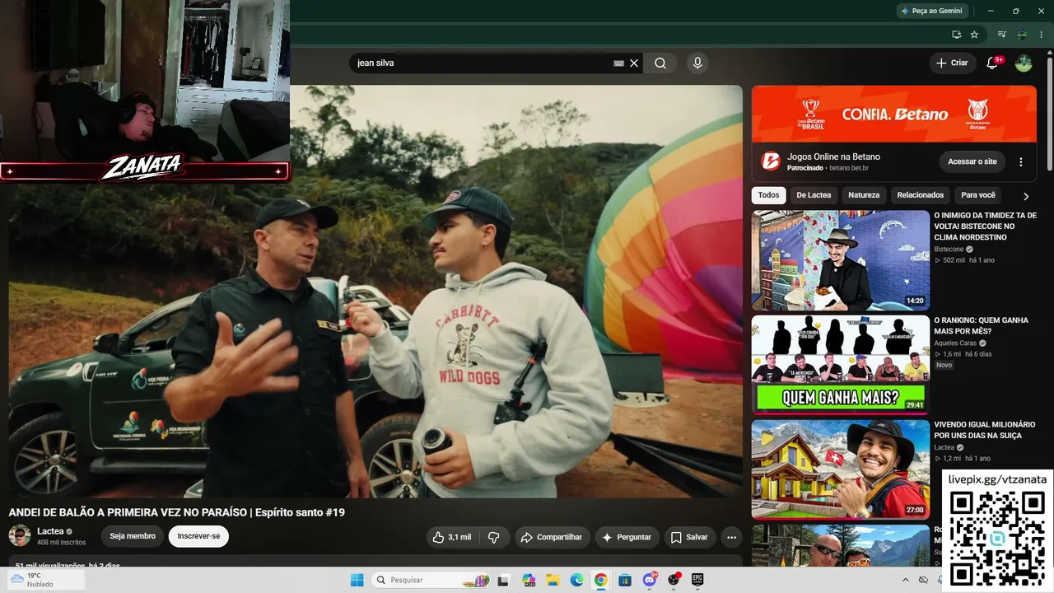This screenshot has height=593, width=1054.
Task: Click the install app icon in address bar
Action: tap(956, 35)
